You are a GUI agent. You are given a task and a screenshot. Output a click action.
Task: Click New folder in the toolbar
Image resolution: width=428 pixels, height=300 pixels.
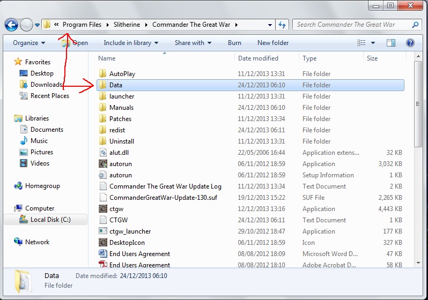[x=273, y=43]
